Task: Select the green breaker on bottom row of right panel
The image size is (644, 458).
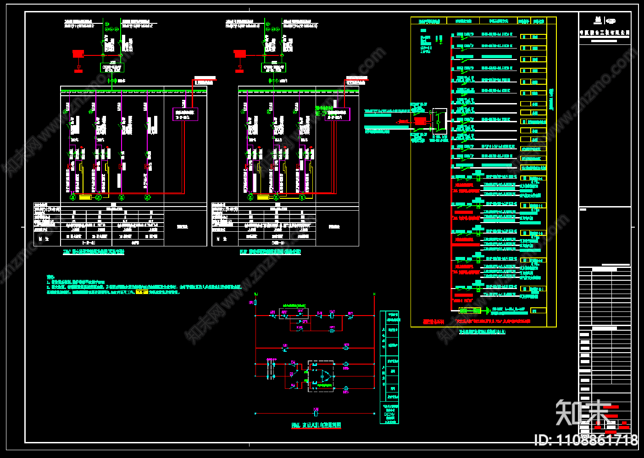Action: tap(470, 311)
